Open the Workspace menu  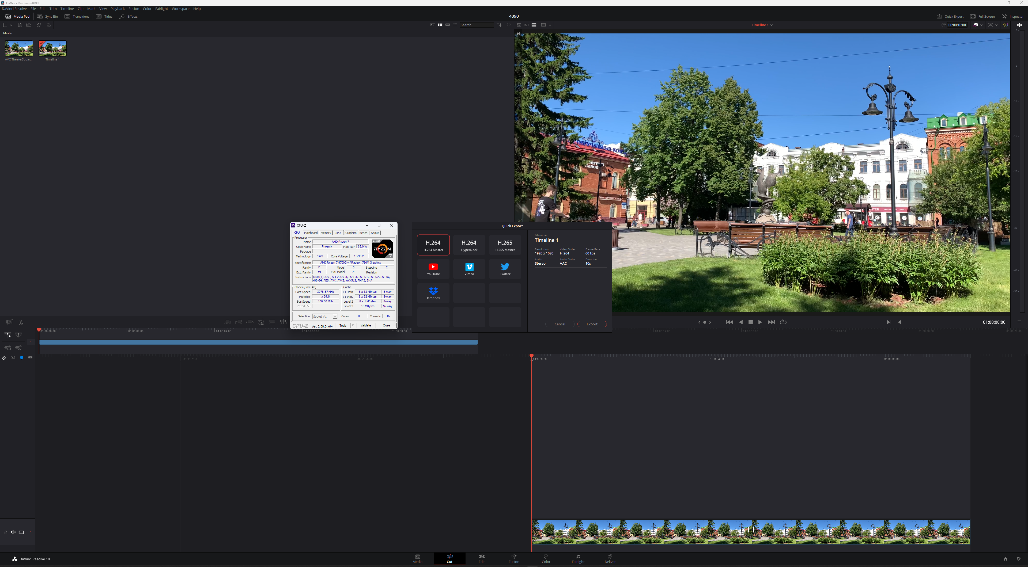181,8
